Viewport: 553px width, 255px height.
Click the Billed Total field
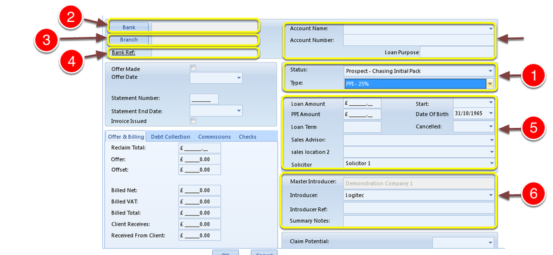tap(200, 213)
